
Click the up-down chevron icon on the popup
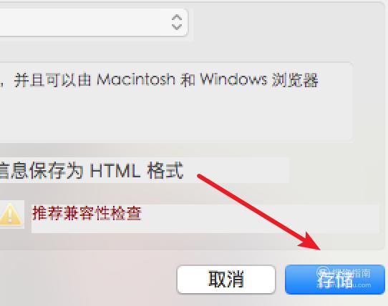(177, 22)
